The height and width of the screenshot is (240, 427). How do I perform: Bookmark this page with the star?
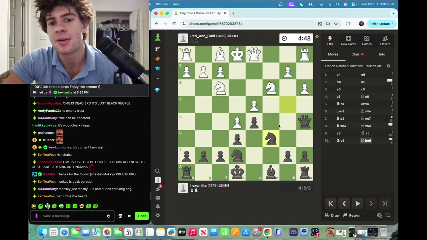[336, 24]
